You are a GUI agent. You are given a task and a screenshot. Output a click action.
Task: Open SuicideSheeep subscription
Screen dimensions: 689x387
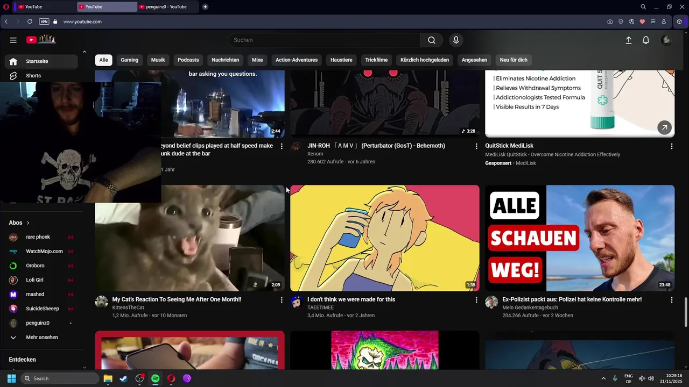point(42,309)
